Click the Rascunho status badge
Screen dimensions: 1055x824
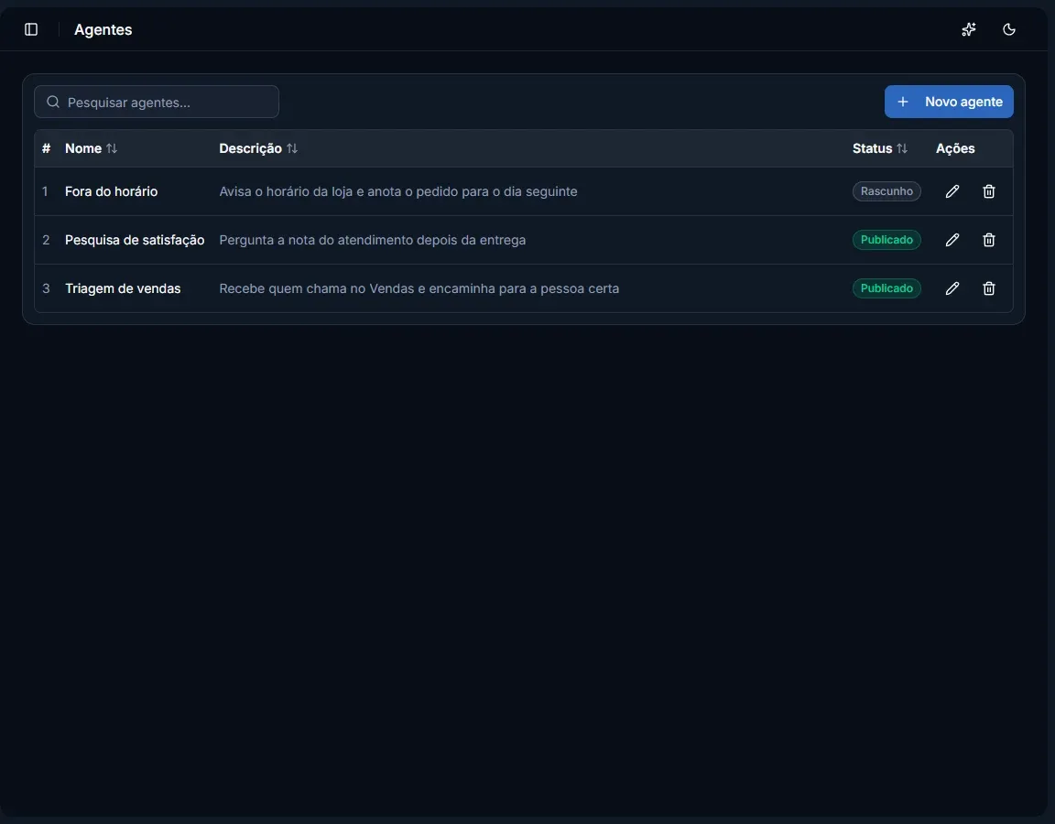[886, 191]
